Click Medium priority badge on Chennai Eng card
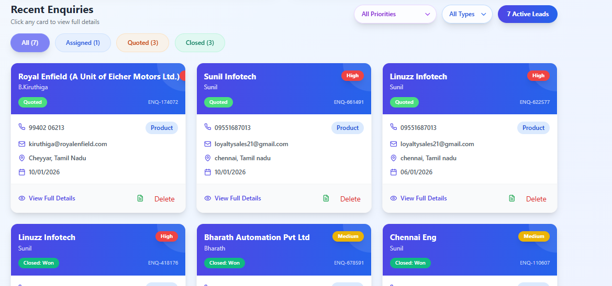The image size is (612, 286). (x=533, y=236)
